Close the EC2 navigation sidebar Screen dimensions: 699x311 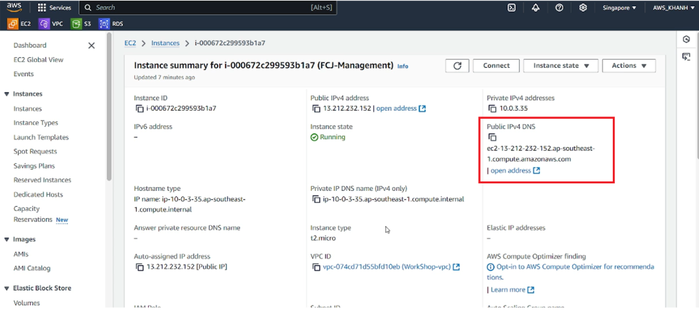[91, 45]
